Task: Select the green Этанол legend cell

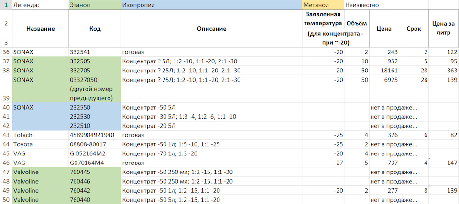Action: 95,5
